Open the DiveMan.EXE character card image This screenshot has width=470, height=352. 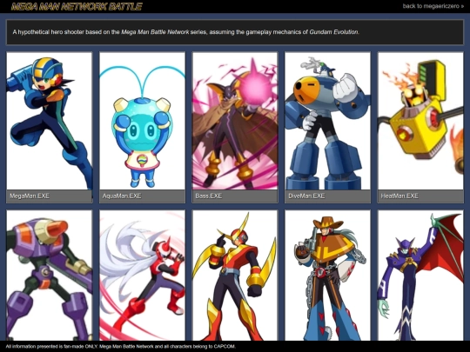pyautogui.click(x=328, y=121)
